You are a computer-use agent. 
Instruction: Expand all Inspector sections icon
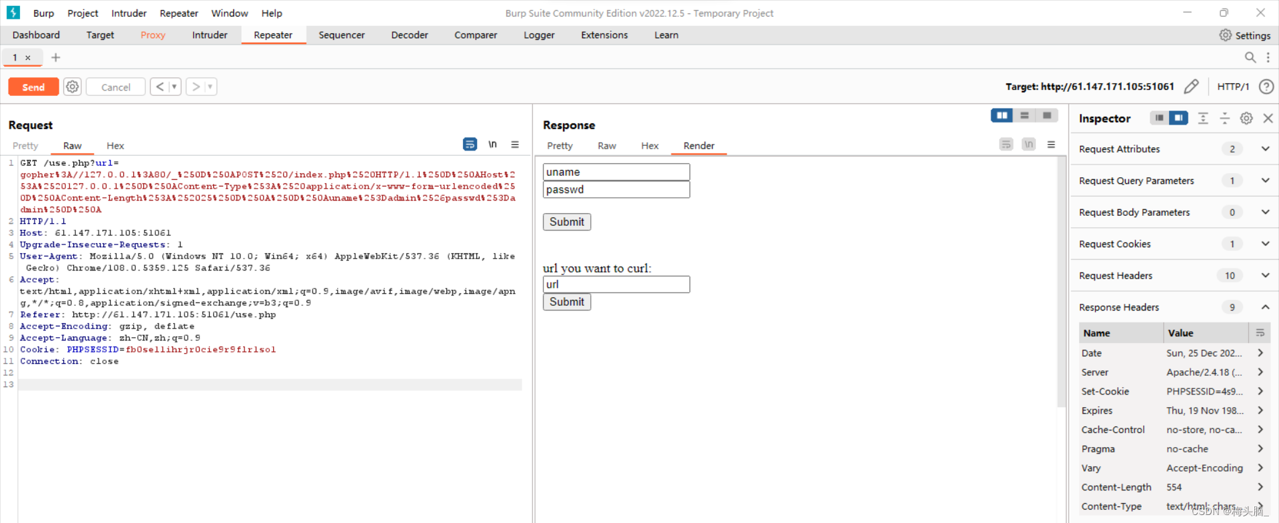(x=1203, y=118)
